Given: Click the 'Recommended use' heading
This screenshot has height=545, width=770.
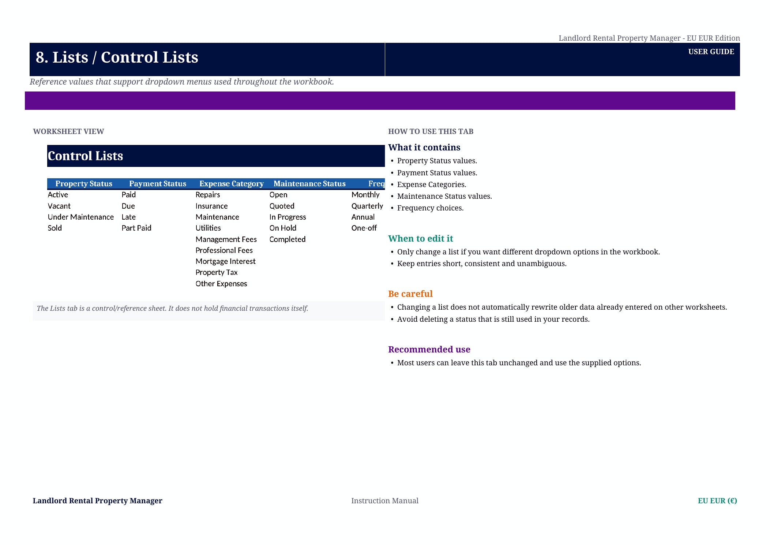Looking at the screenshot, I should click(429, 350).
